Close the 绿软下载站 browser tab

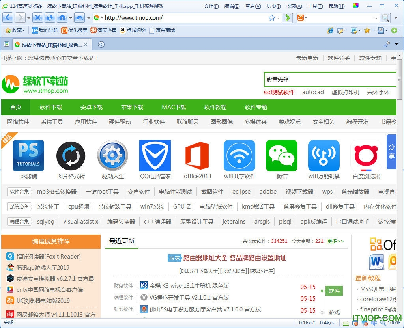coord(86,45)
